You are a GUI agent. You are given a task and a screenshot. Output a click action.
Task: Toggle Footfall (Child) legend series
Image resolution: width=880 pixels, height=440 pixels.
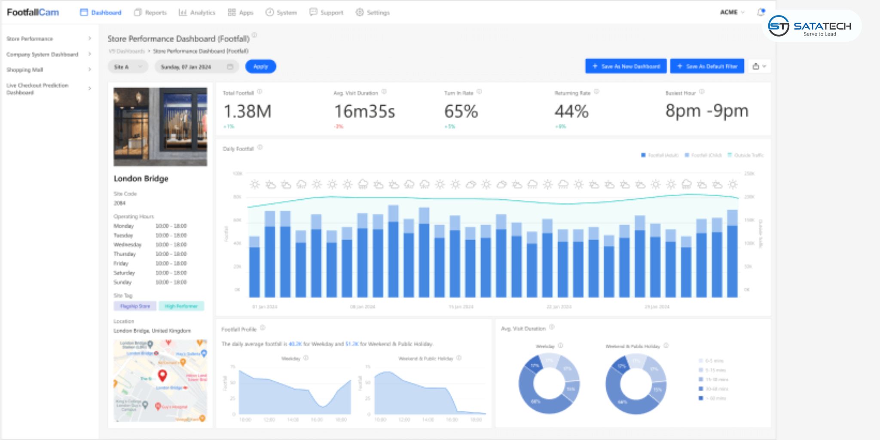[x=703, y=155]
